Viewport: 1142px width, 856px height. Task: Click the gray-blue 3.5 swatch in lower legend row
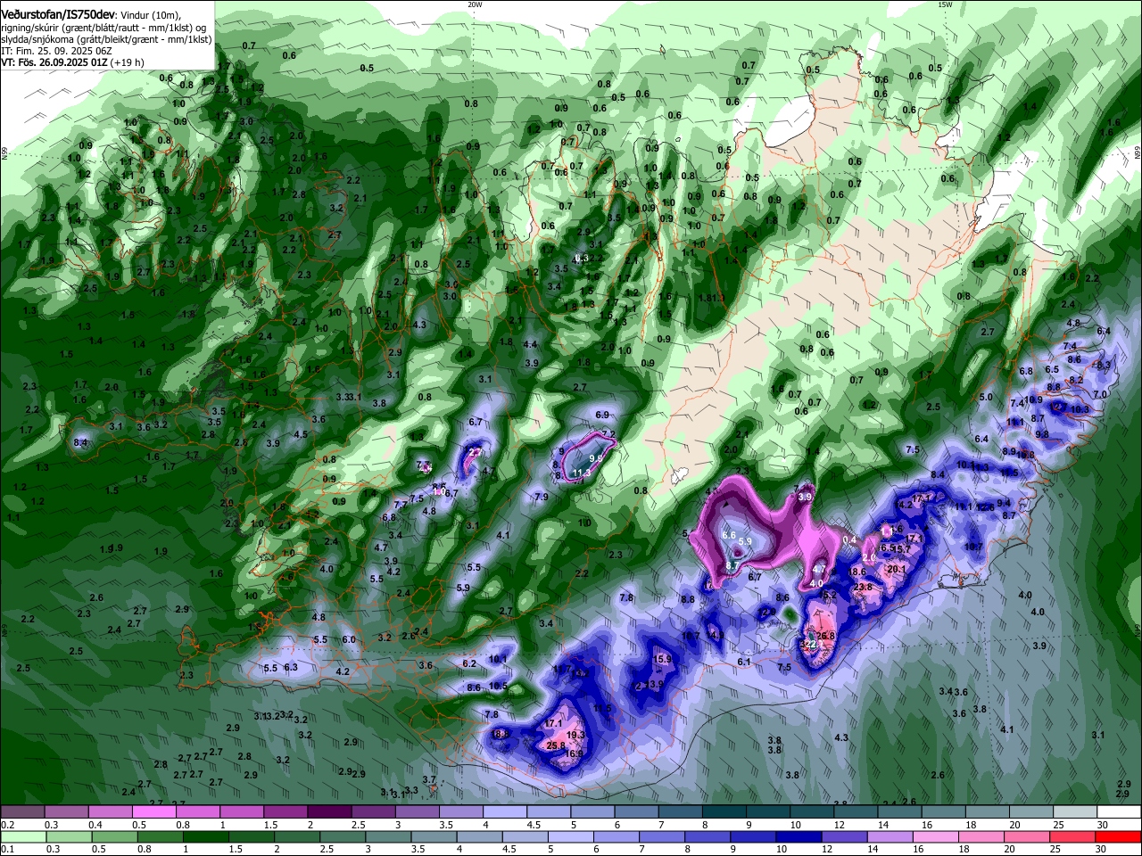(434, 836)
